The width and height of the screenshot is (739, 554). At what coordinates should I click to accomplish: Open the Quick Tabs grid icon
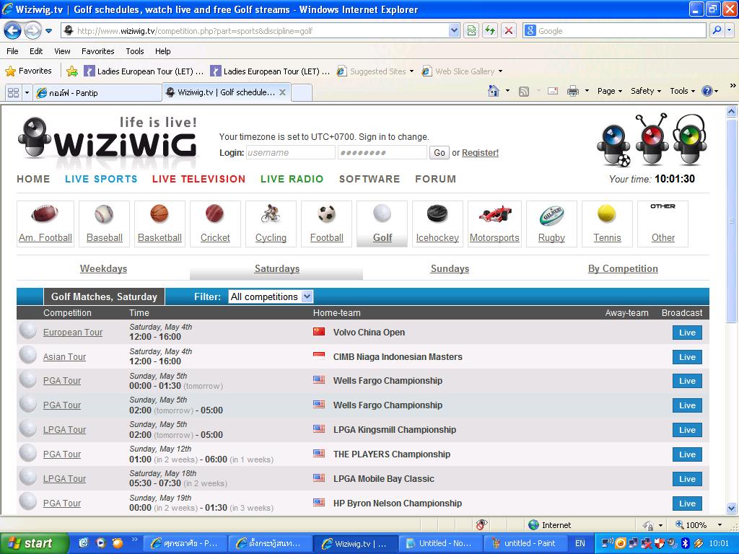13,93
